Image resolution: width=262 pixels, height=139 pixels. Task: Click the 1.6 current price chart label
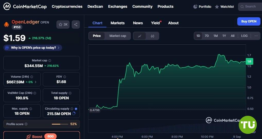click(249, 61)
